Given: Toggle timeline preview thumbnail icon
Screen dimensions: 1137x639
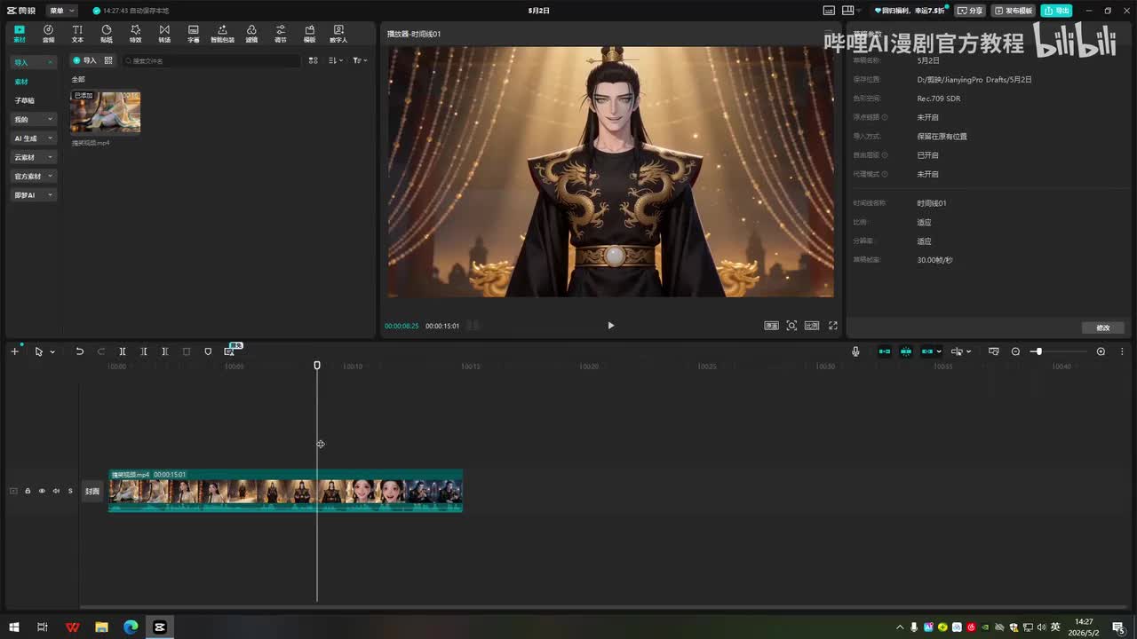Looking at the screenshot, I should coord(994,351).
